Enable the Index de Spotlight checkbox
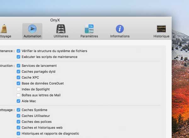Screen dimensions: 189x138 pos(19,89)
